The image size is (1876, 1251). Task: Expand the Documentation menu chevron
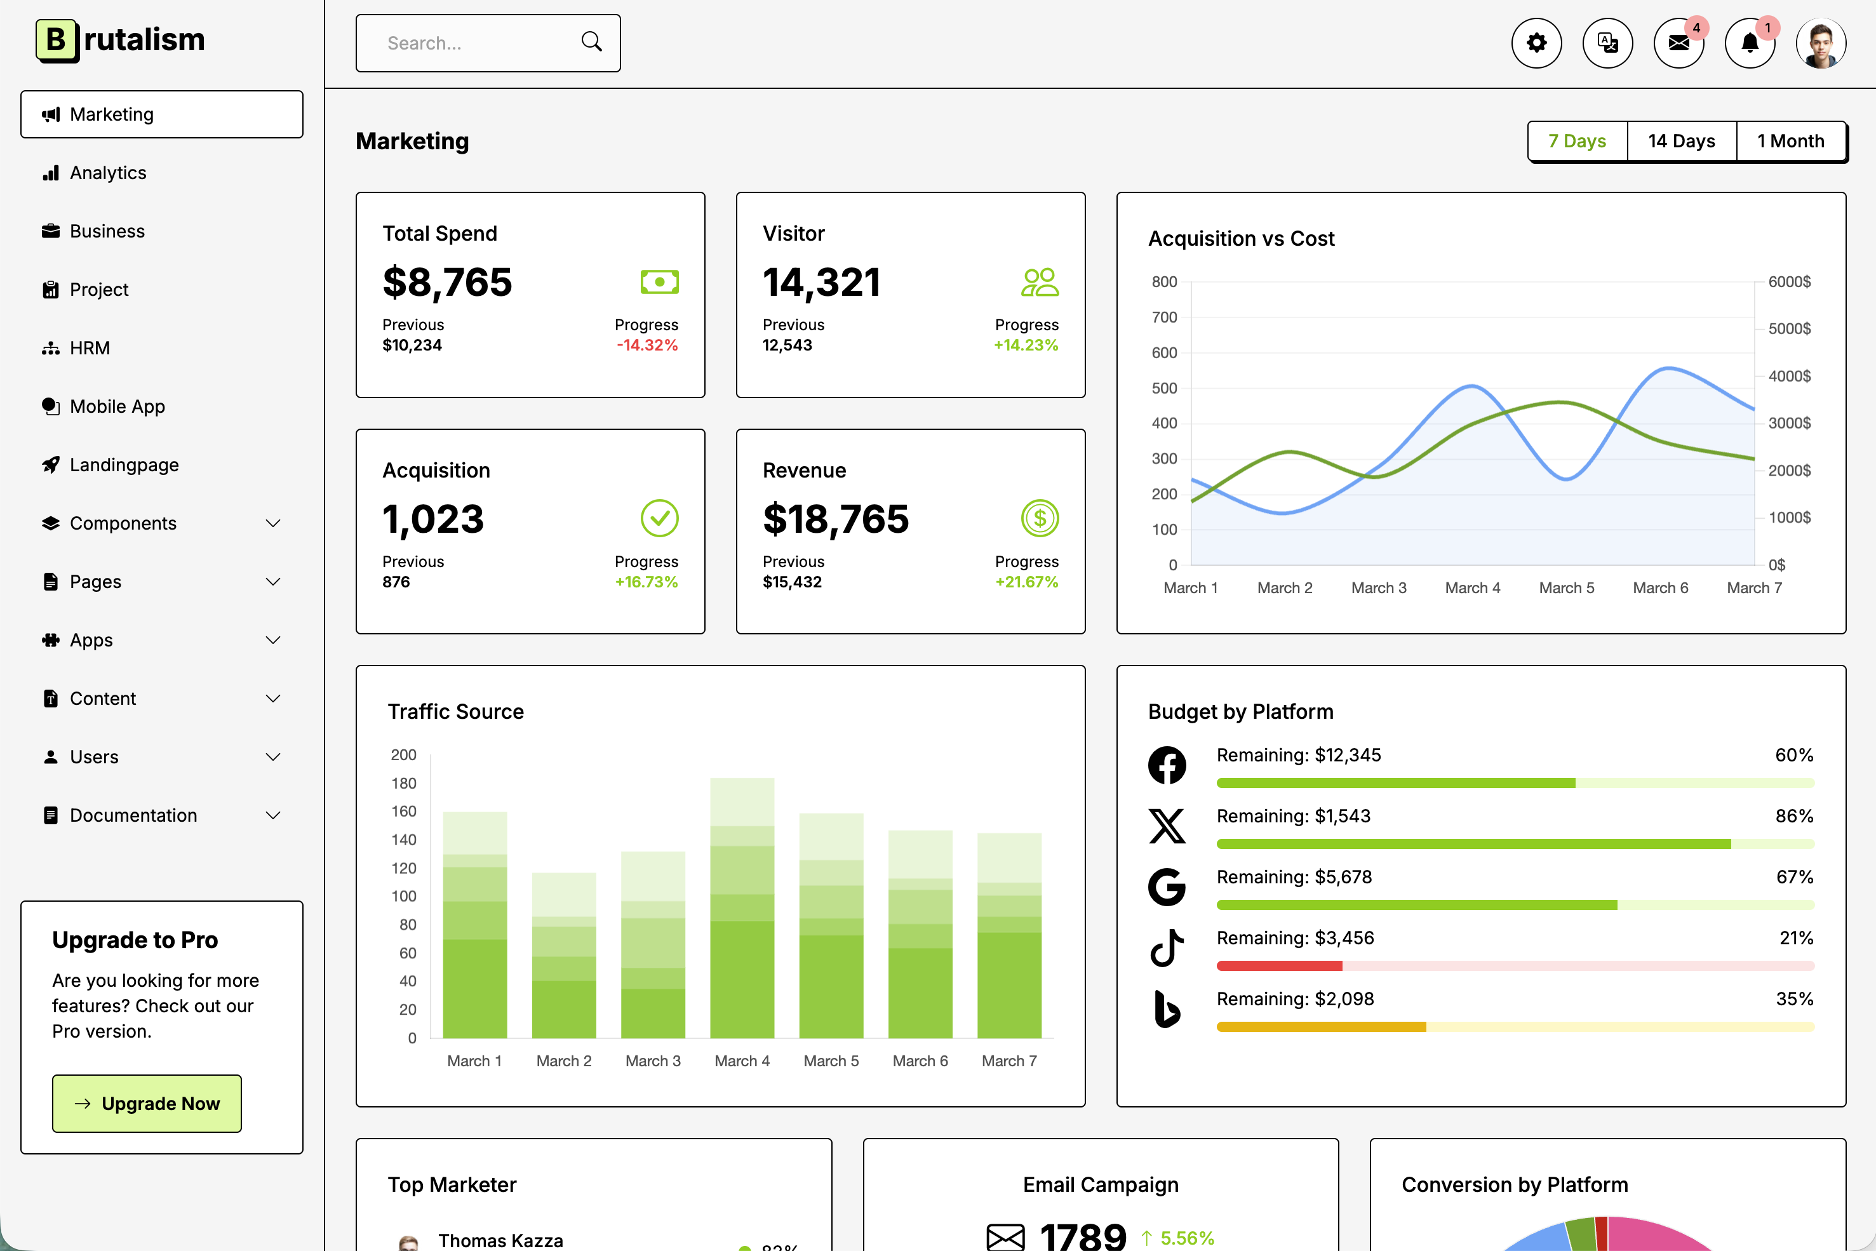point(273,815)
